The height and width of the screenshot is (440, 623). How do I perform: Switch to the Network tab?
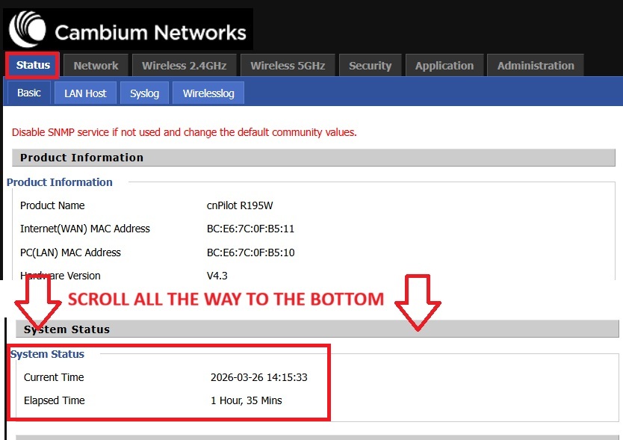point(96,66)
